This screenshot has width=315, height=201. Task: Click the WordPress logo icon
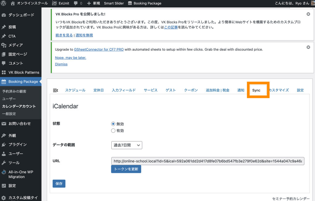4,3
